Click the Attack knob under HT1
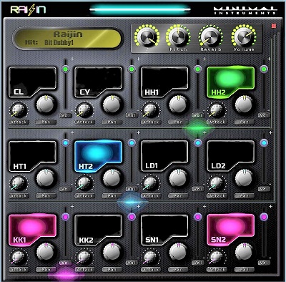The image size is (286, 282). point(19,184)
